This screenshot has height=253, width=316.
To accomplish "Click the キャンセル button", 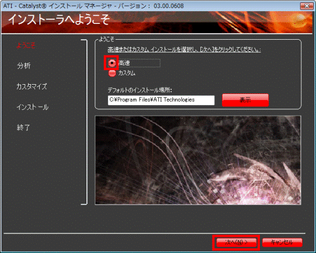I will [282, 242].
